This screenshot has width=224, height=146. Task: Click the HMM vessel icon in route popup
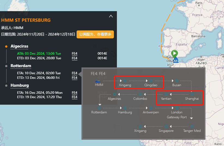click(98, 81)
